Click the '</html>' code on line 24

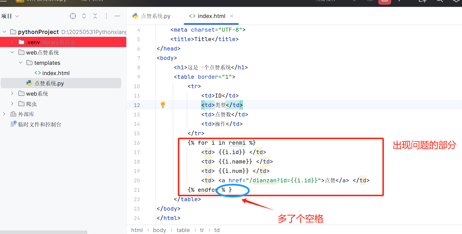click(169, 218)
